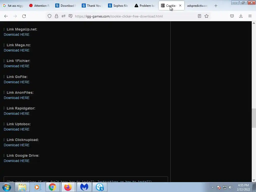The height and width of the screenshot is (192, 256).
Task: Switch to the Sophos file tab
Action: (118, 5)
